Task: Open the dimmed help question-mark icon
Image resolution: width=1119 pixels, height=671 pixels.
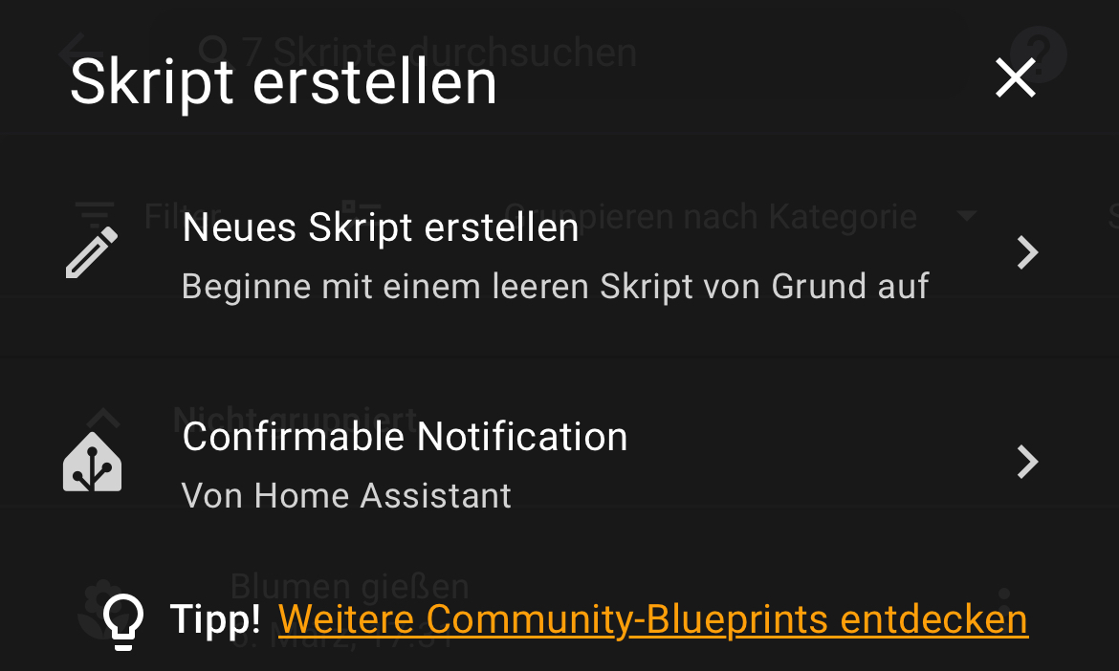Action: click(1039, 54)
